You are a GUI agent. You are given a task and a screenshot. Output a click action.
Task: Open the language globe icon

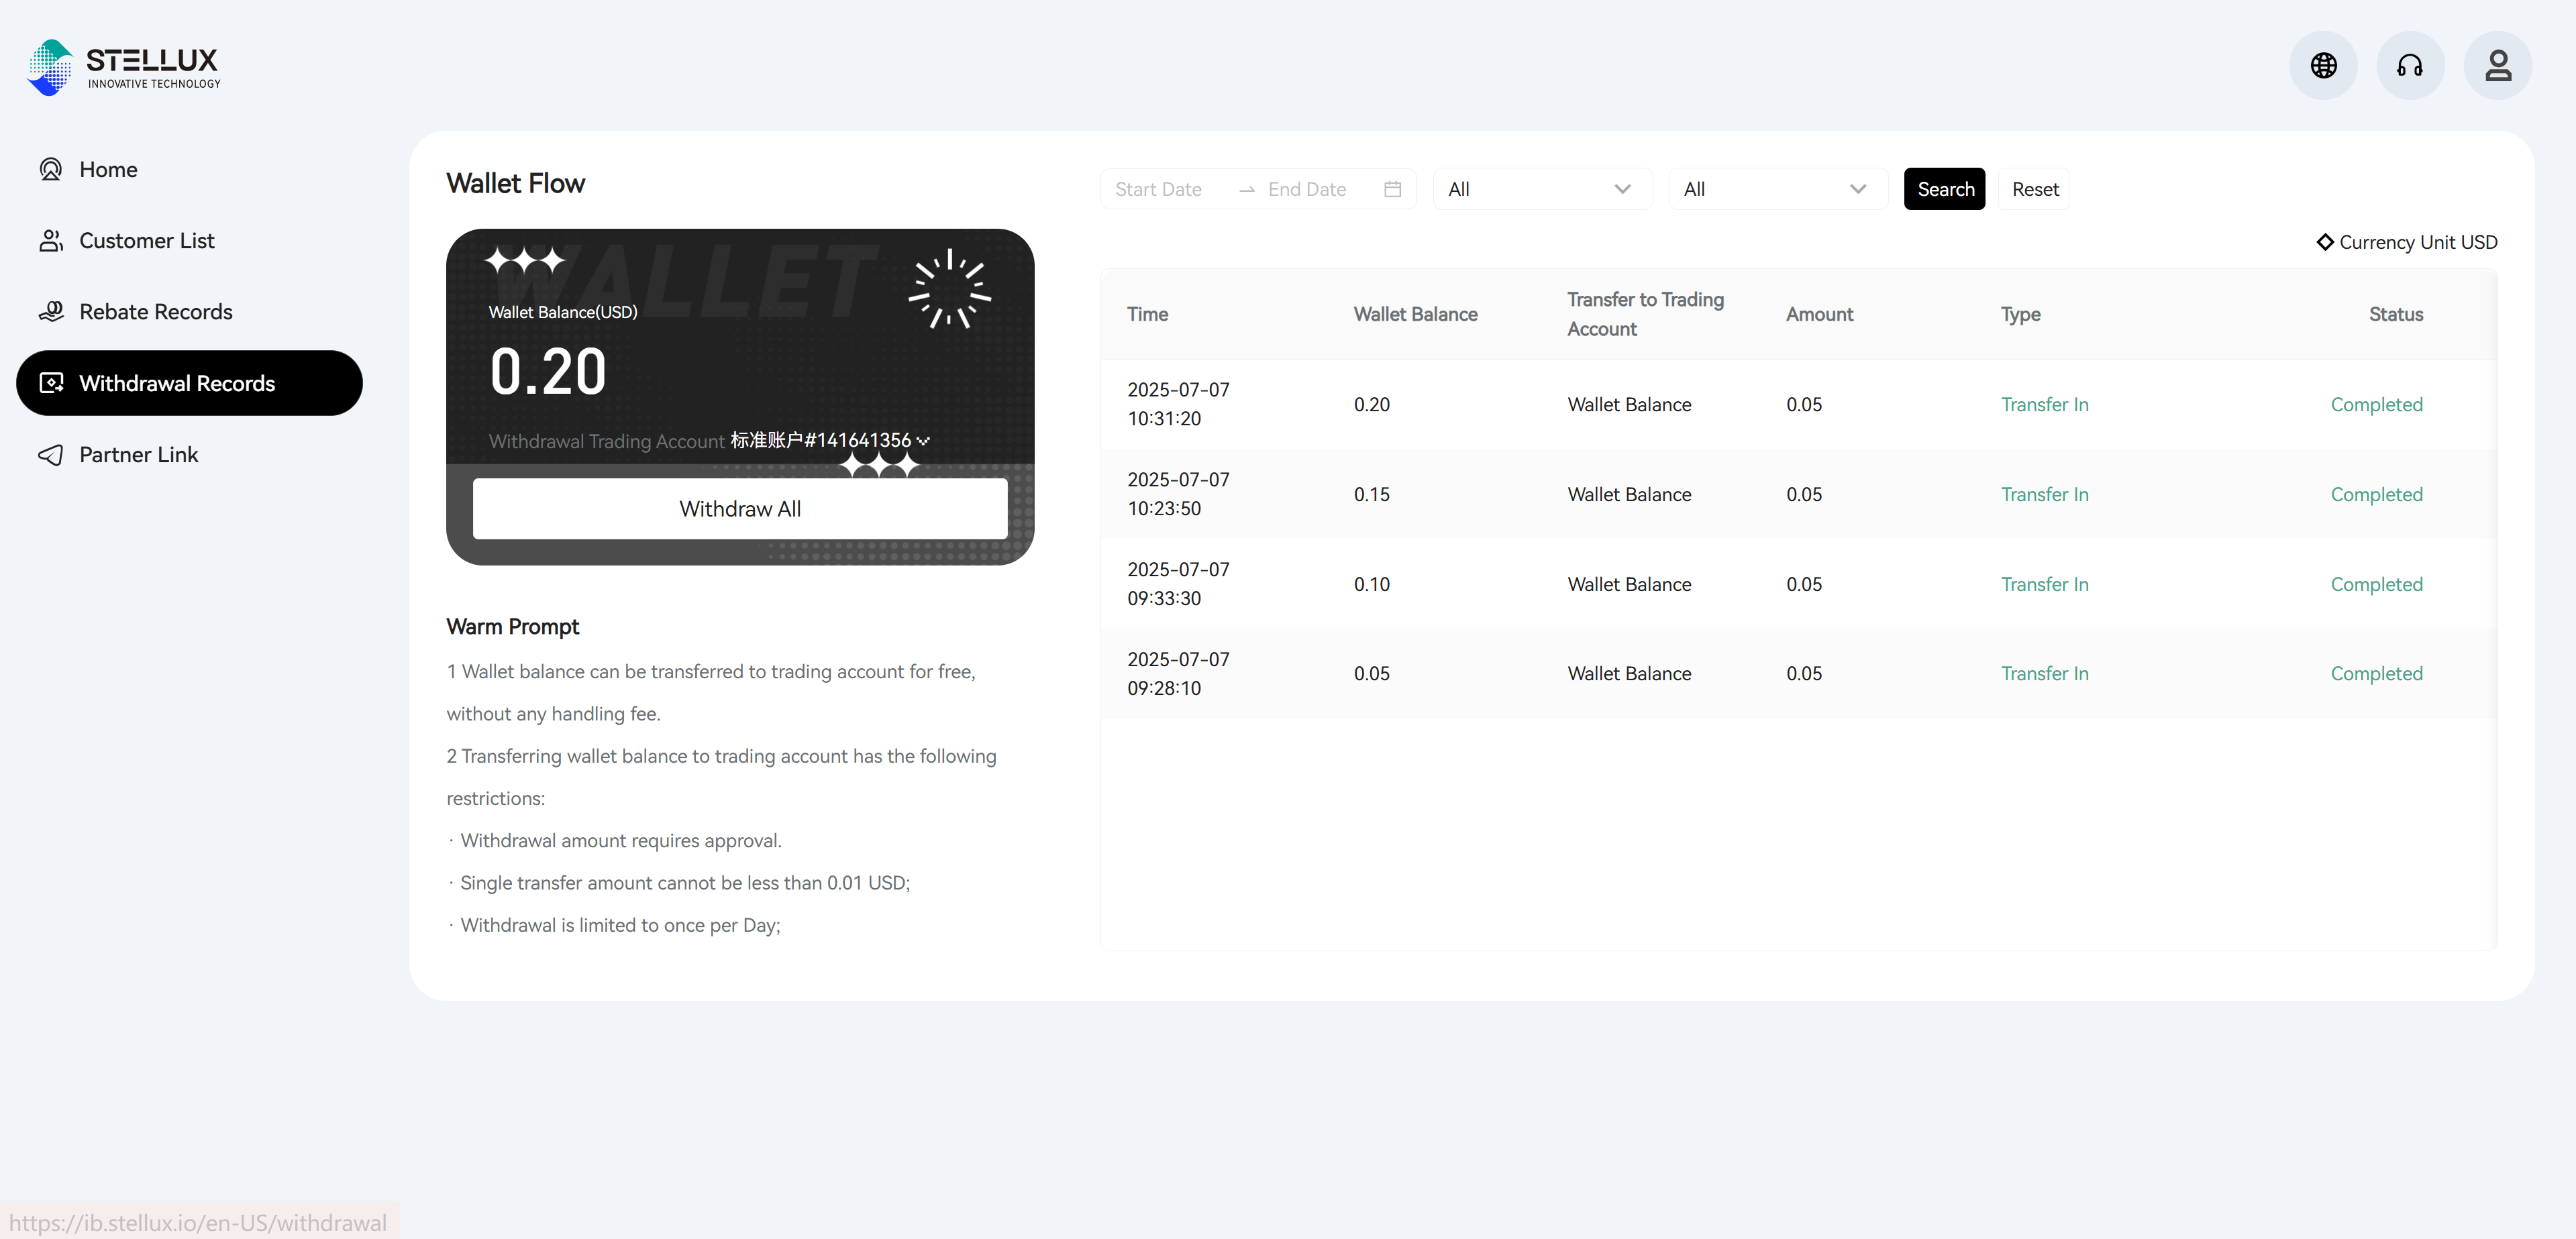pos(2323,66)
